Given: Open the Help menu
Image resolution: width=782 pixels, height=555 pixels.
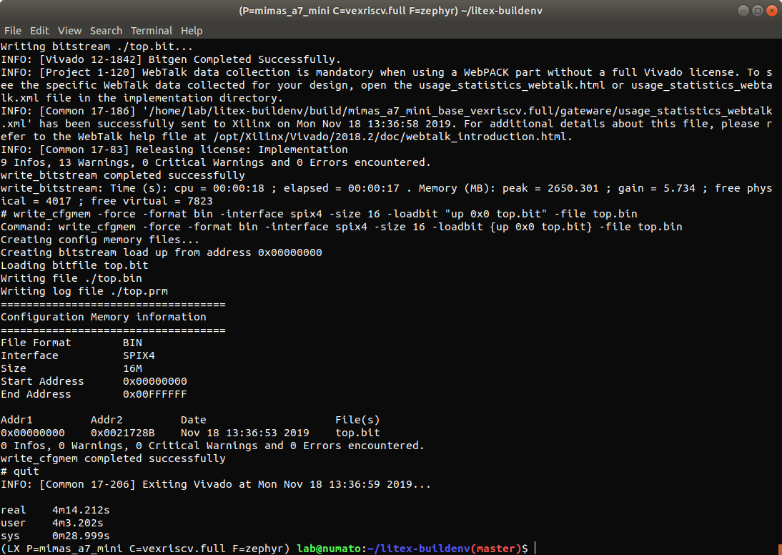Looking at the screenshot, I should (192, 31).
